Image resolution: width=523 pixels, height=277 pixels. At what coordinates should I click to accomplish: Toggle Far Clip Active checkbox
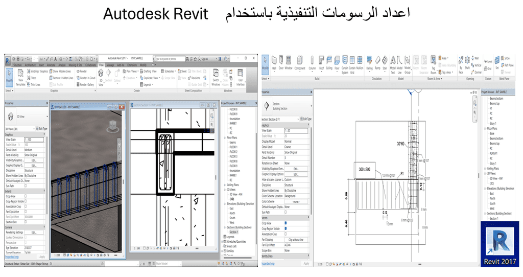(26, 212)
